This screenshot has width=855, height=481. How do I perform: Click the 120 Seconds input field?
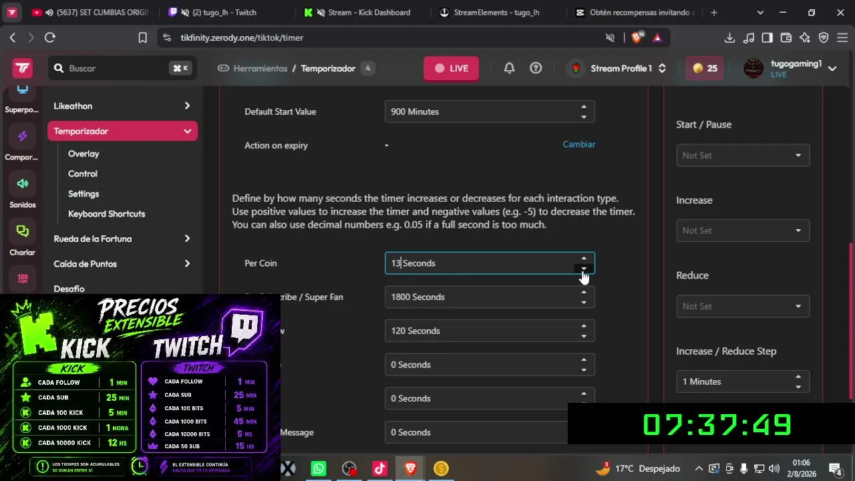490,331
